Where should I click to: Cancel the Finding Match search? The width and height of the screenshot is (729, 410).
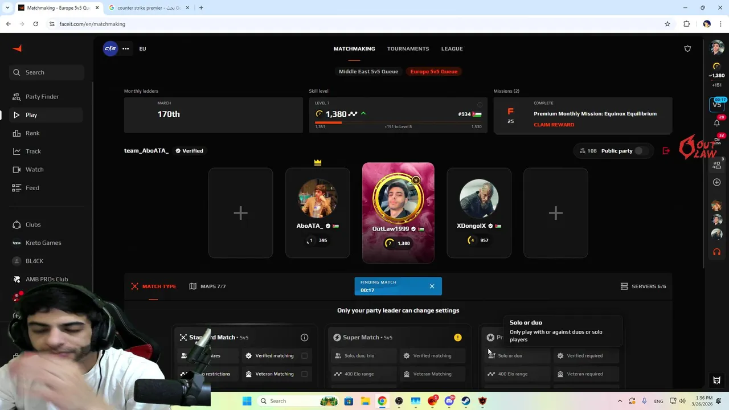[432, 286]
